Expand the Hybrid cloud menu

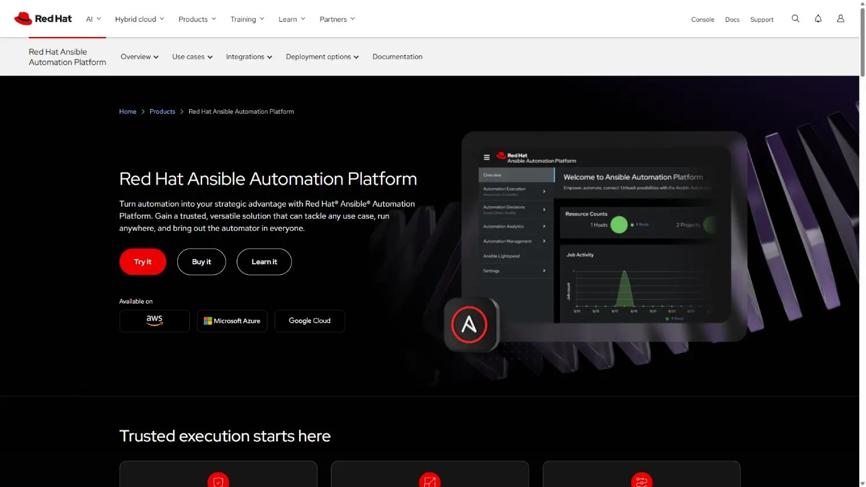pyautogui.click(x=140, y=19)
